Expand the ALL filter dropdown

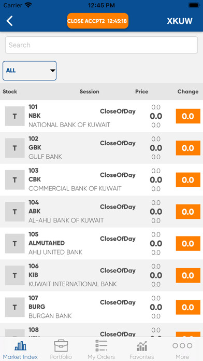(x=30, y=71)
